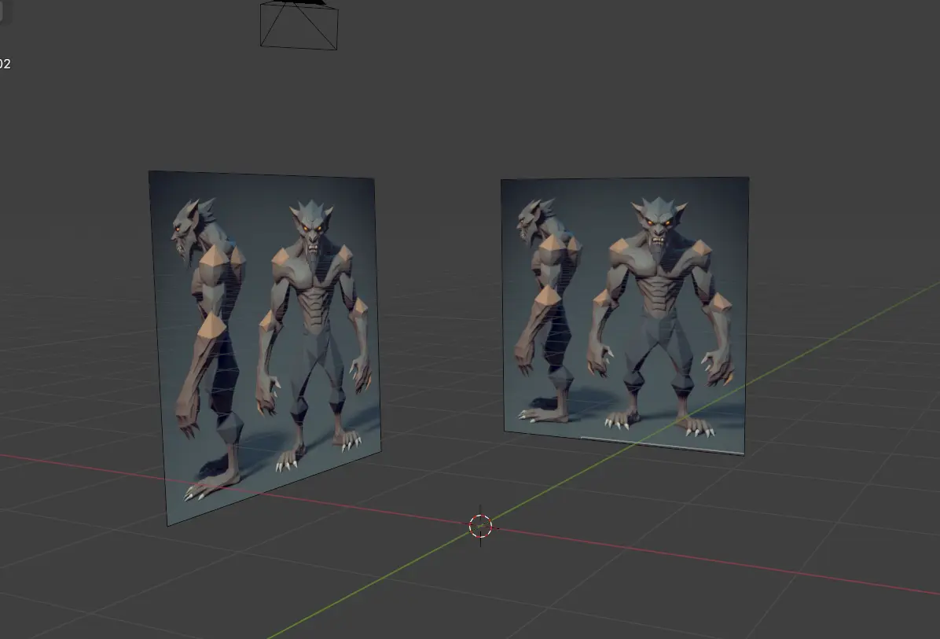Screen dimensions: 940x639
Task: Click side-view creature's head on left reference image
Action: [187, 228]
